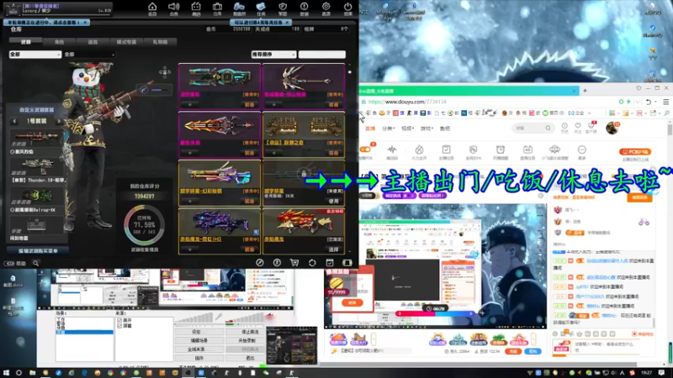This screenshot has height=378, width=673.
Task: Expand the 视频 menu on Douyu
Action: pyautogui.click(x=407, y=129)
